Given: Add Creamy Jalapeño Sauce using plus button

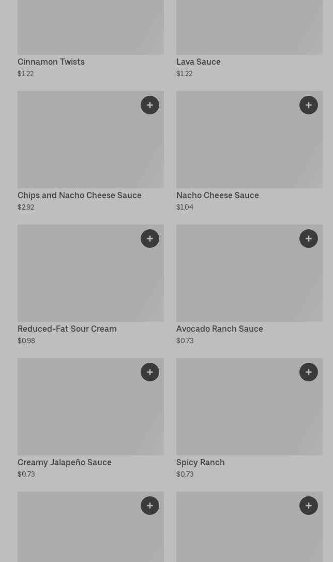Looking at the screenshot, I should tap(150, 372).
